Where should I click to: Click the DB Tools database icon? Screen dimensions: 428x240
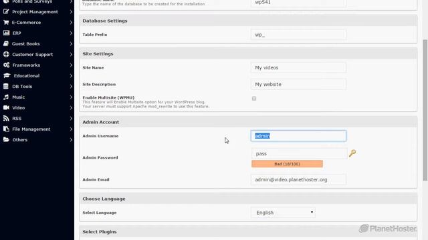click(x=6, y=86)
